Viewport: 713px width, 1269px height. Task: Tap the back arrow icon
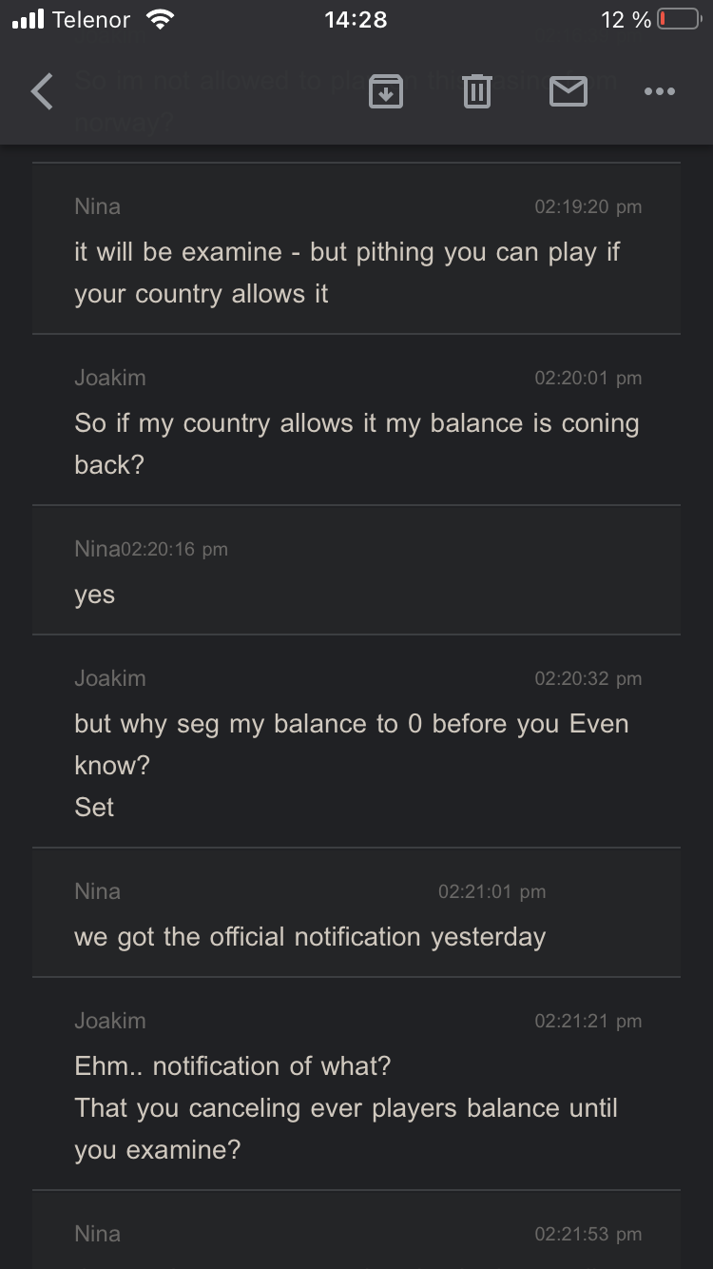[42, 91]
